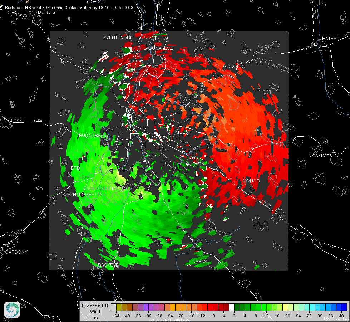Click the swirl weather logo icon
Viewport: 350px width, 322px height.
(12, 310)
